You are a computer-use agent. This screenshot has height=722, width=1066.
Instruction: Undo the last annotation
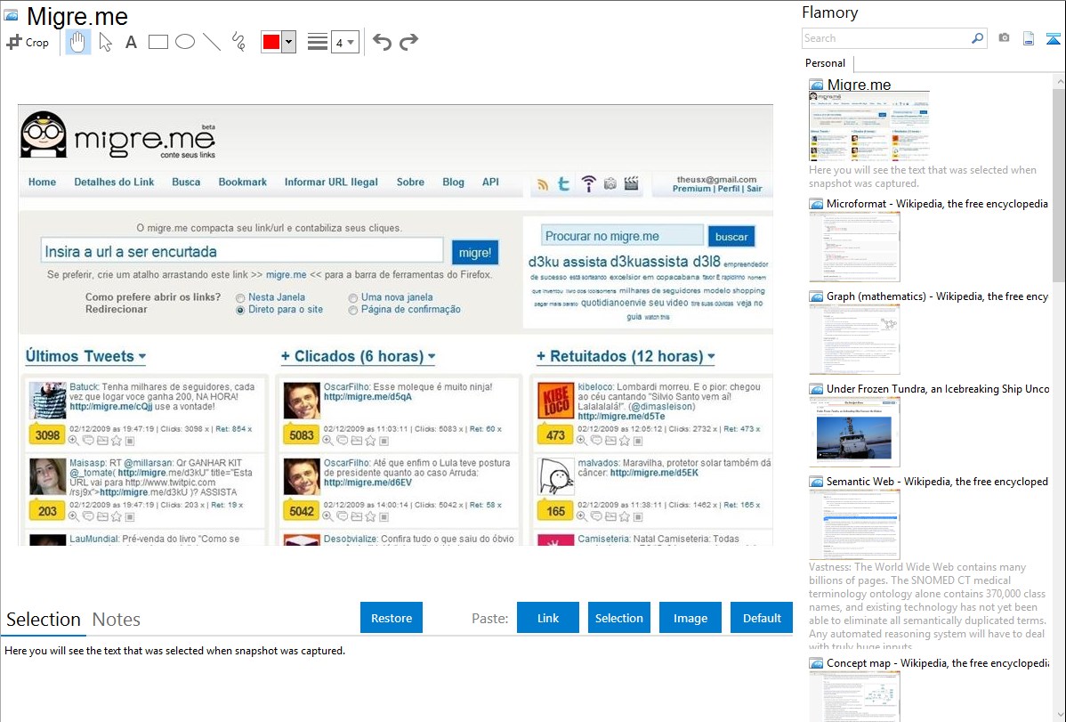click(x=382, y=42)
